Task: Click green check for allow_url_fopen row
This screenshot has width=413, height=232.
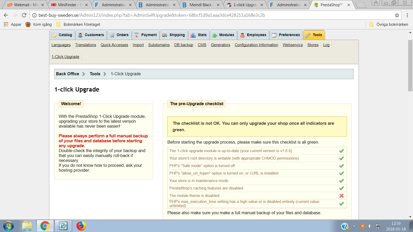Action: [x=341, y=173]
